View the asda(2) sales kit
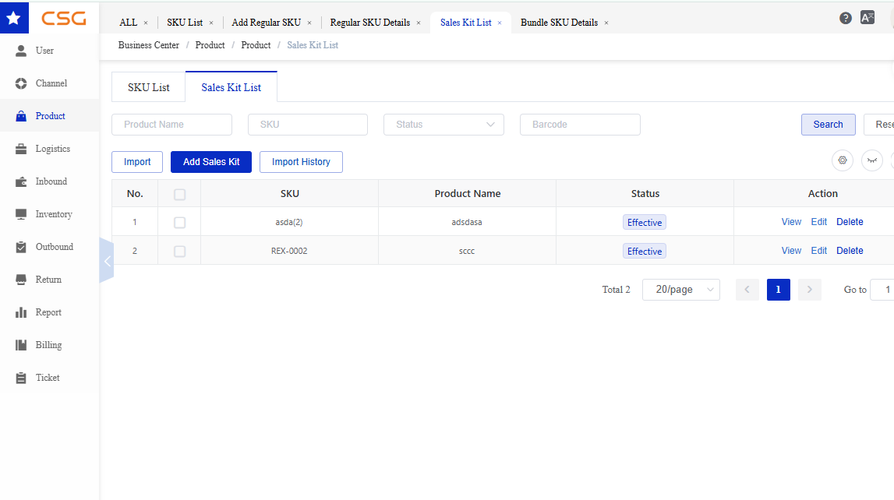Screen dimensions: 894x500 [791, 222]
